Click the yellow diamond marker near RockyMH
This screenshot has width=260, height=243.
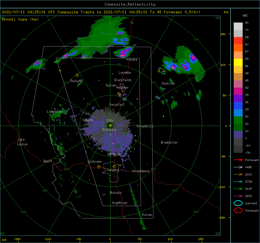pos(77,75)
